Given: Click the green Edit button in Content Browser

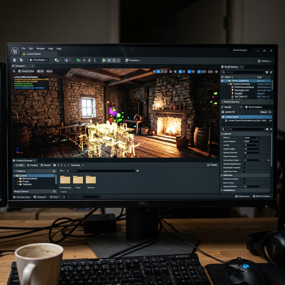Looking at the screenshot, I should tap(19, 165).
